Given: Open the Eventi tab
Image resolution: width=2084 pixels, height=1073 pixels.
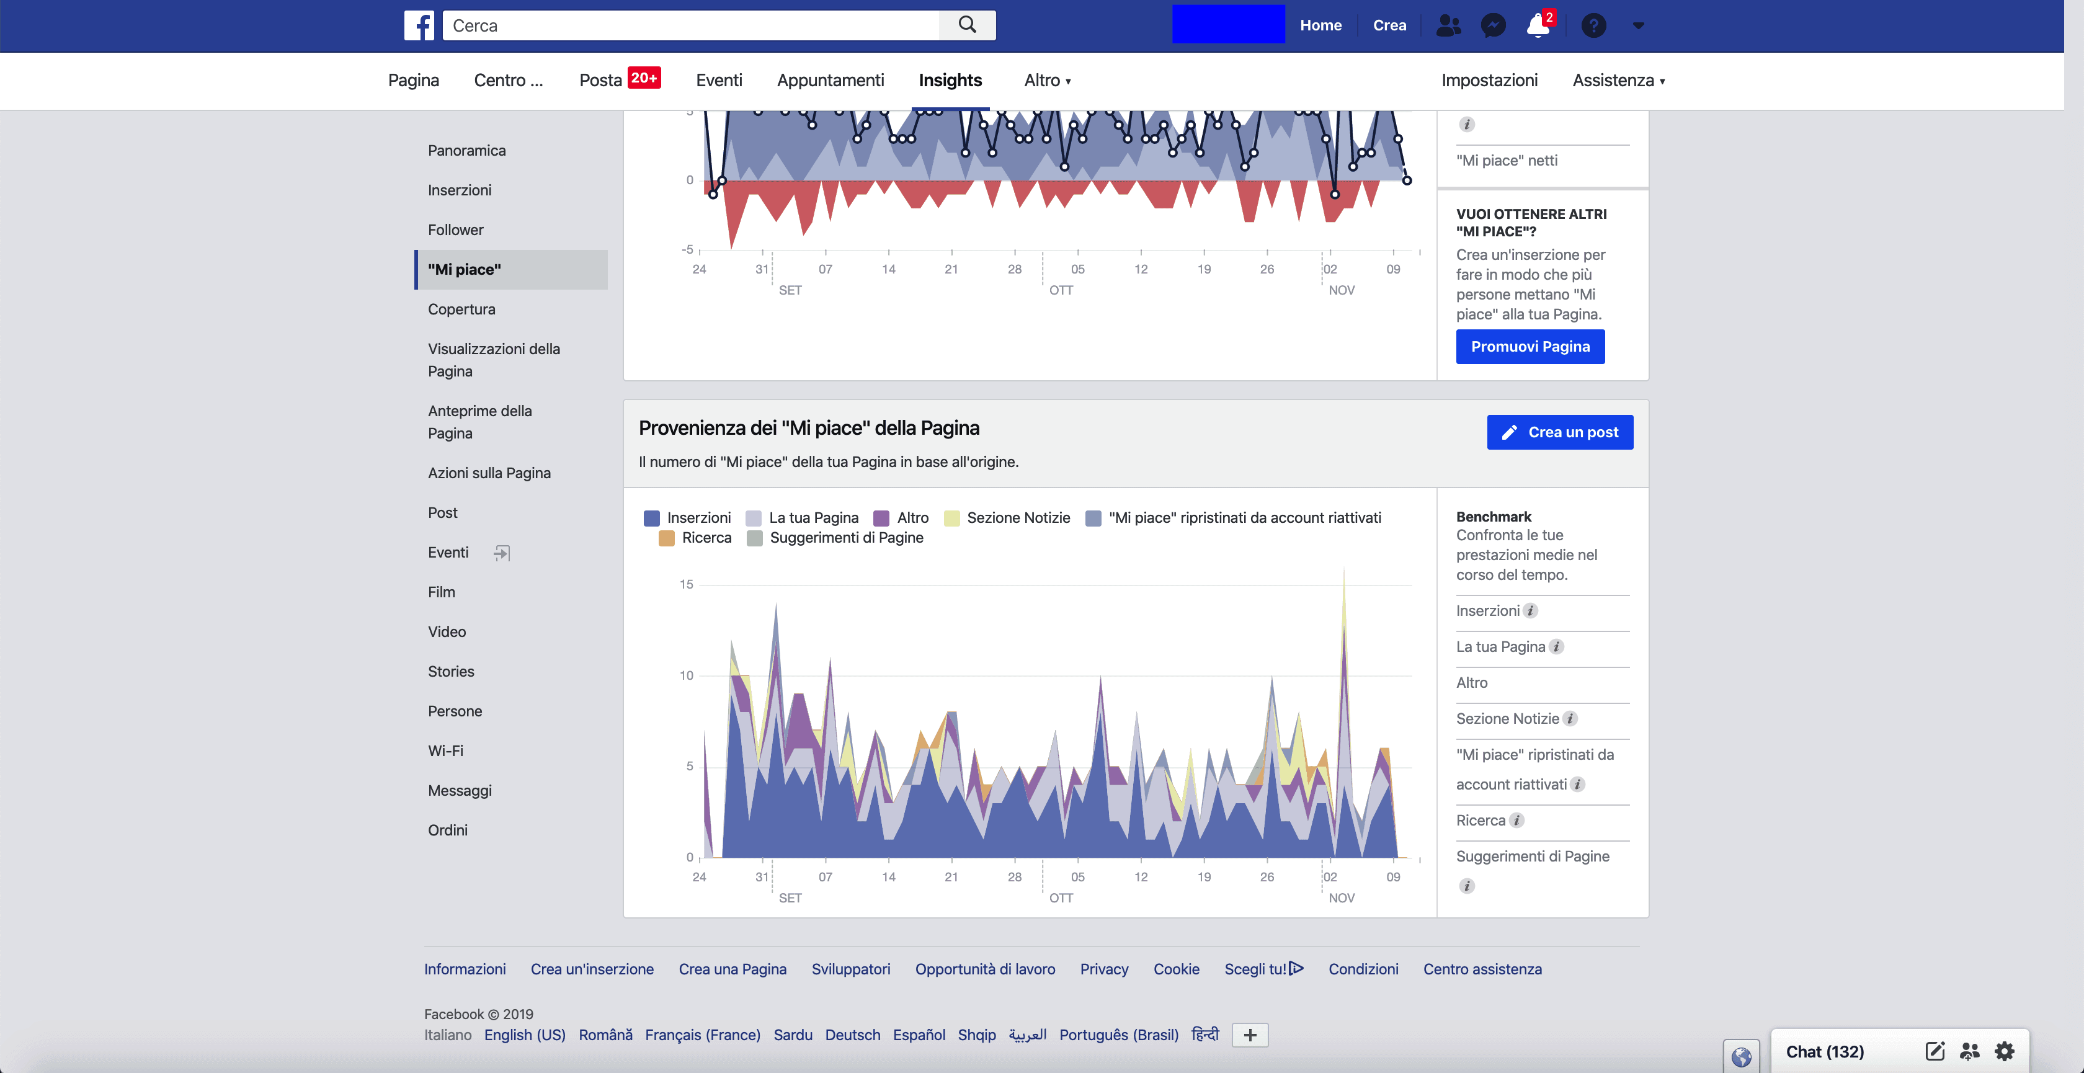Looking at the screenshot, I should [x=718, y=80].
